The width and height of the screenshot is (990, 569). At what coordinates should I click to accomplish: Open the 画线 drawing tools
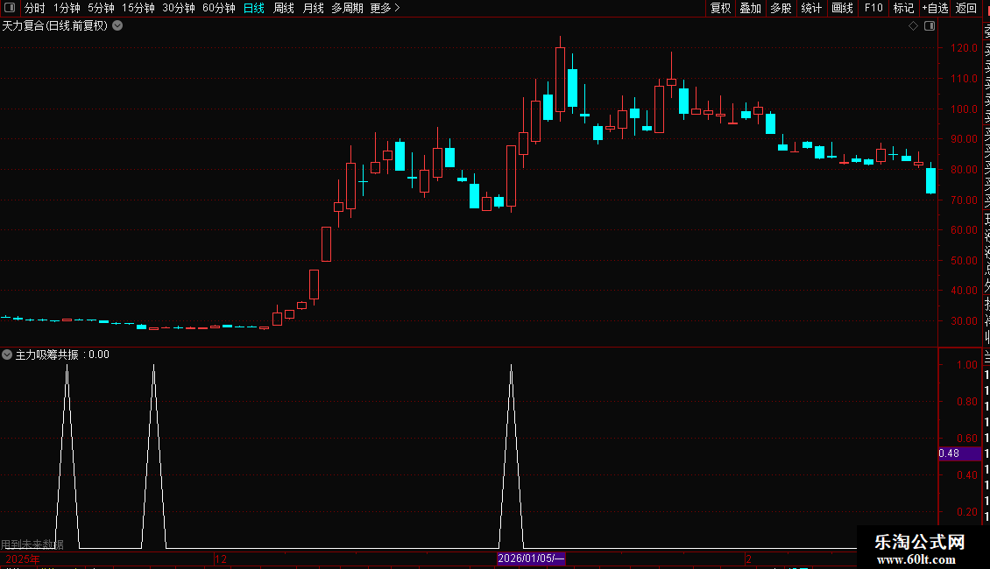pos(842,8)
